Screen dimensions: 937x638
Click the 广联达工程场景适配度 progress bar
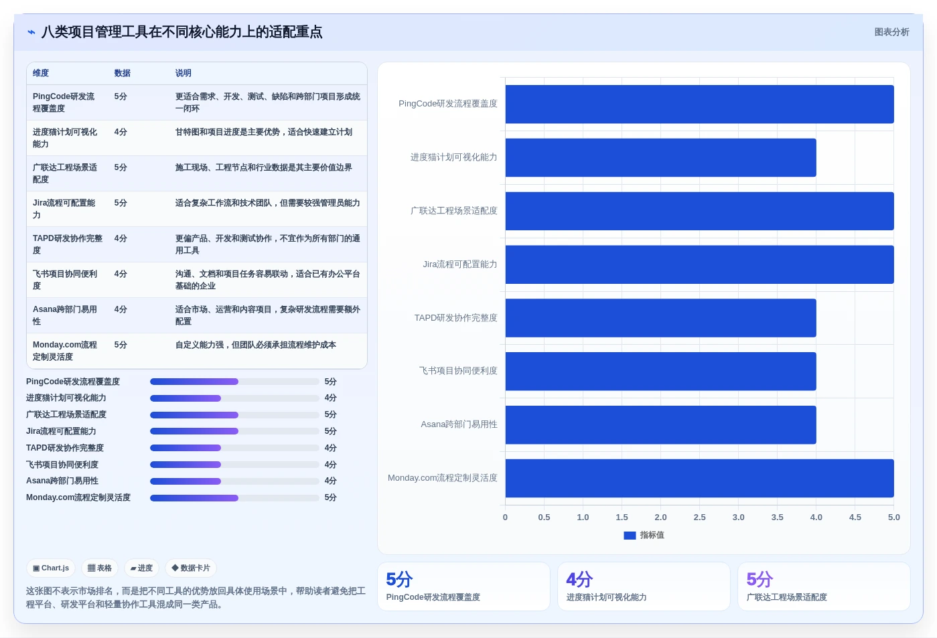(234, 415)
